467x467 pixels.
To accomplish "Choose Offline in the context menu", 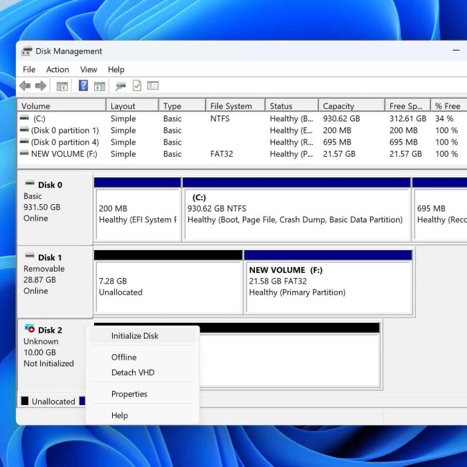I will click(x=142, y=357).
